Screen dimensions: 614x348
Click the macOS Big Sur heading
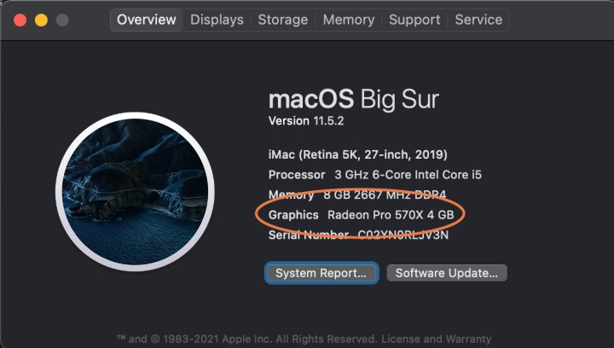pyautogui.click(x=353, y=99)
